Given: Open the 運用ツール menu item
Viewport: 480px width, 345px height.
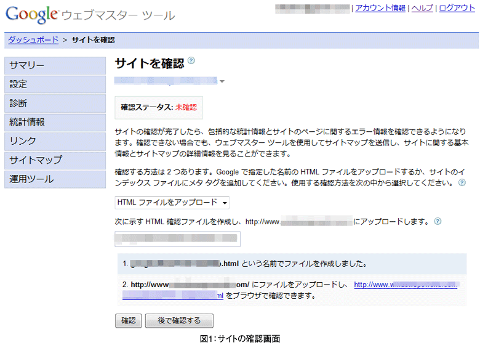Looking at the screenshot, I should click(x=55, y=179).
